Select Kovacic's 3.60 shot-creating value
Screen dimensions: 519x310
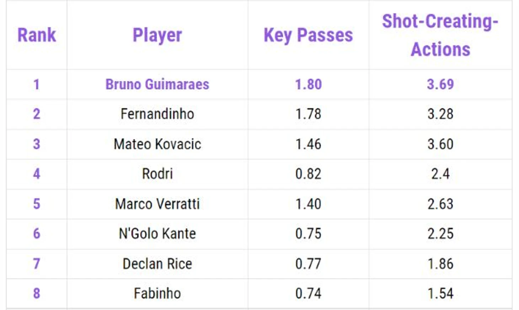pos(440,144)
